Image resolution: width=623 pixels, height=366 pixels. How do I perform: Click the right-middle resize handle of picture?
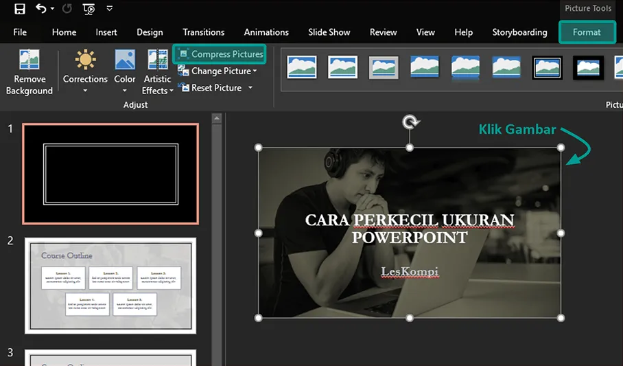tap(561, 233)
